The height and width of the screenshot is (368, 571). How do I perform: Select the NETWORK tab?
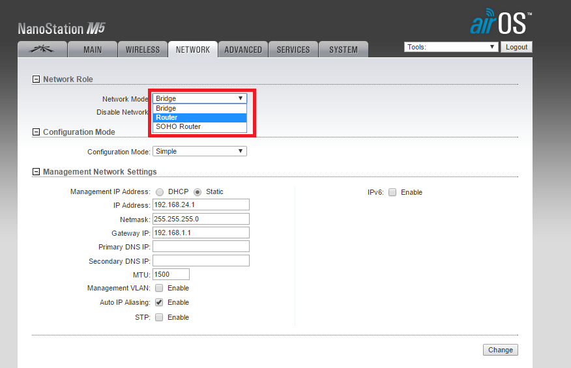193,50
